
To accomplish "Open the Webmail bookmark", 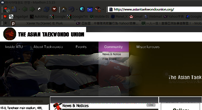I will tap(153, 17).
